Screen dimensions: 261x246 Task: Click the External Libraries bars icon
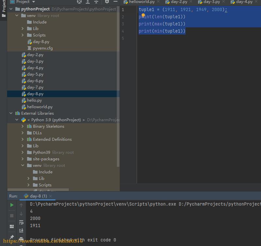coord(18,113)
